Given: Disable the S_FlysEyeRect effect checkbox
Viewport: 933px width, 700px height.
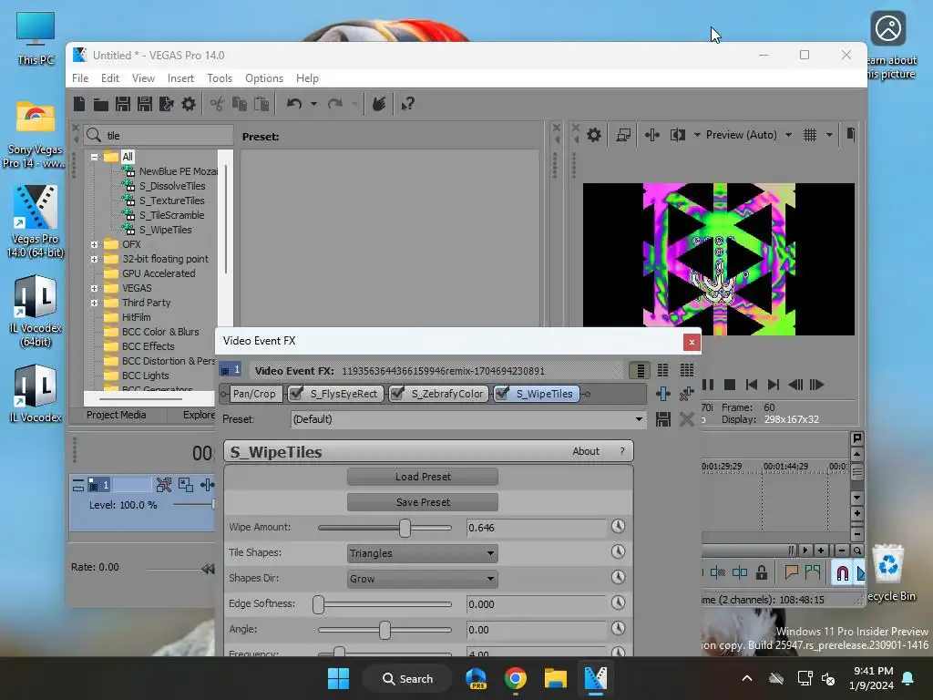Looking at the screenshot, I should [296, 393].
